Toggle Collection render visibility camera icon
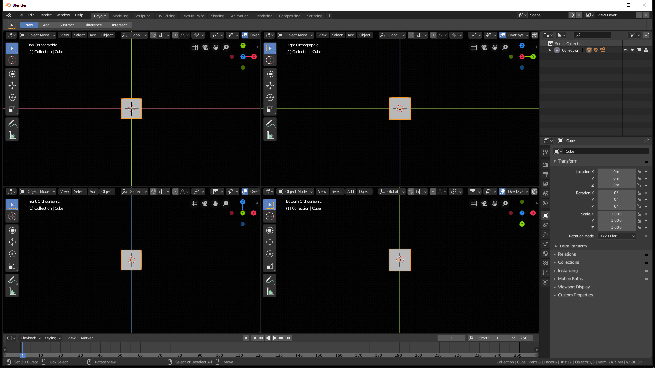Viewport: 655px width, 368px height. pyautogui.click(x=646, y=50)
